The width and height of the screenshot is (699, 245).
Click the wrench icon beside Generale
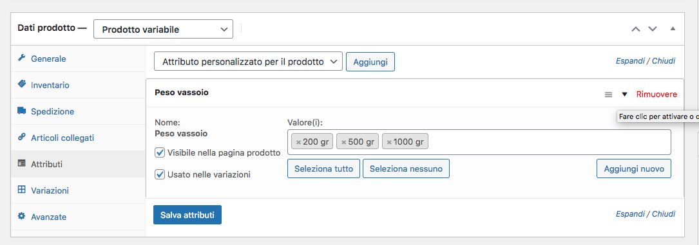(21, 59)
